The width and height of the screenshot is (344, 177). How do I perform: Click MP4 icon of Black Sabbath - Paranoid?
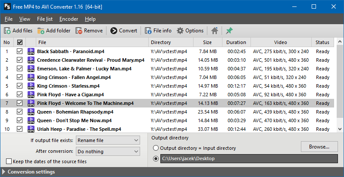(x=31, y=51)
